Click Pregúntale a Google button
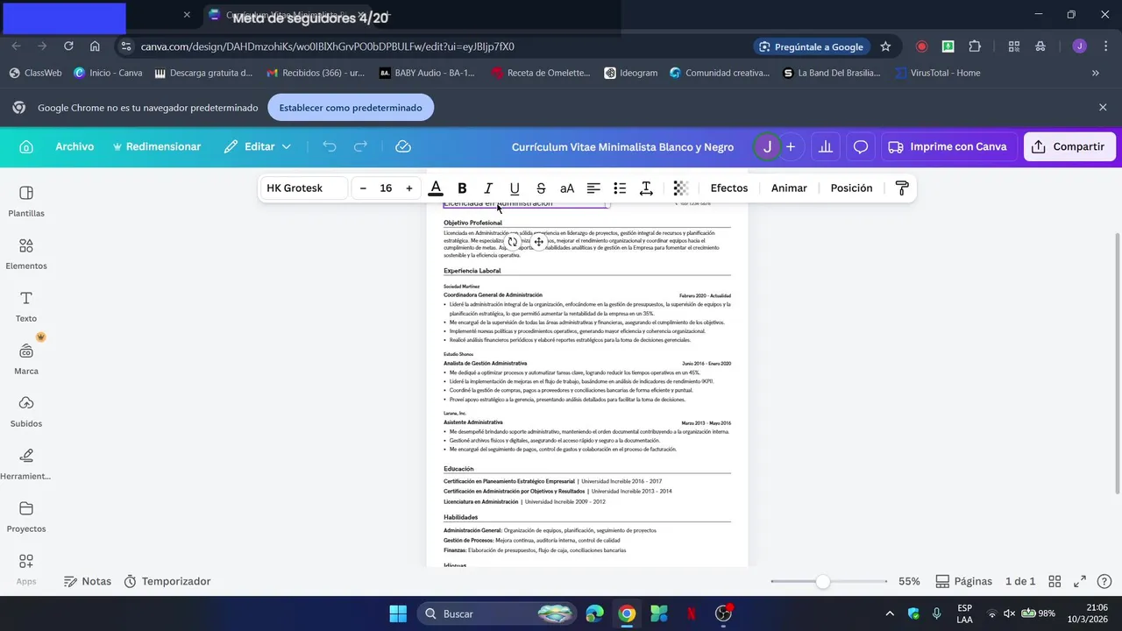Viewport: 1122px width, 631px height. (x=812, y=46)
